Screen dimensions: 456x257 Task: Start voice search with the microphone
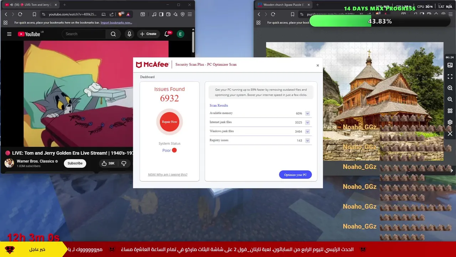point(129,34)
